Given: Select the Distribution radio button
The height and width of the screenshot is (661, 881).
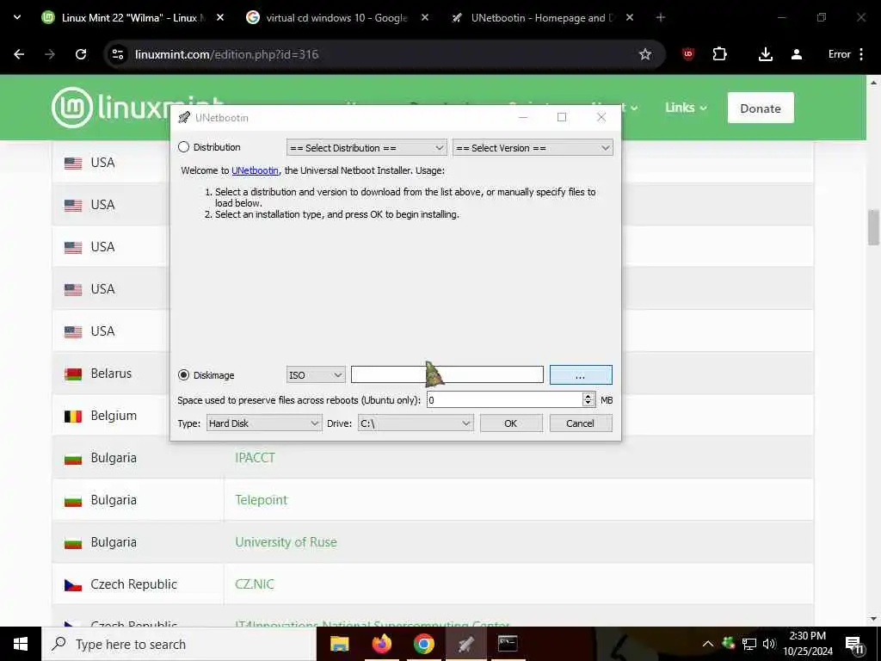Looking at the screenshot, I should point(184,147).
